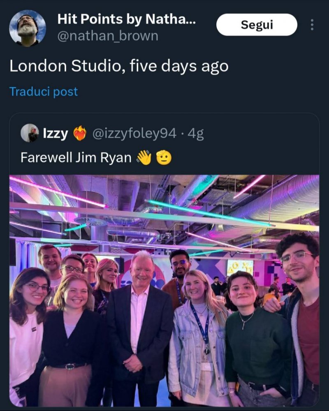Click the saluting face emoji
Image resolution: width=329 pixels, height=411 pixels.
(x=164, y=157)
